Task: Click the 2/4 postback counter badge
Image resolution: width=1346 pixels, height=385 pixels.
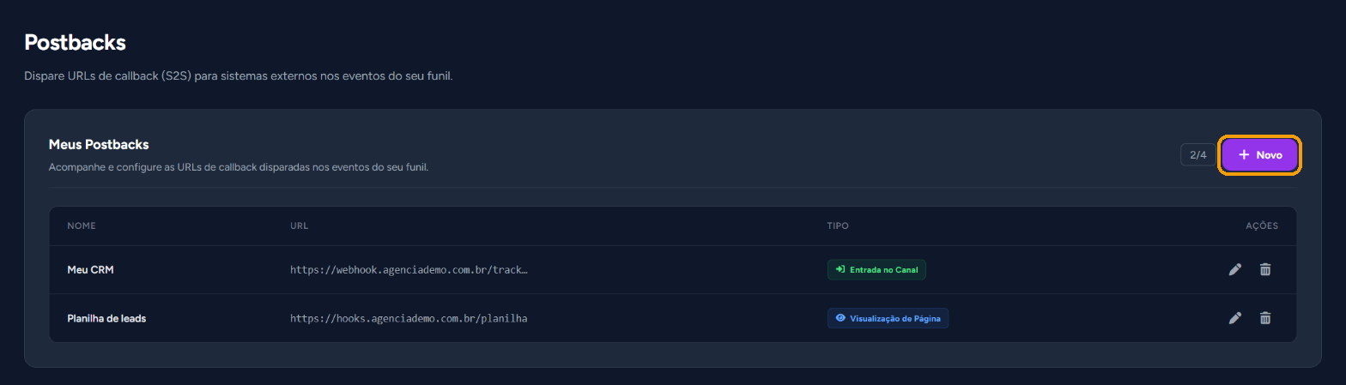Action: pyautogui.click(x=1197, y=155)
